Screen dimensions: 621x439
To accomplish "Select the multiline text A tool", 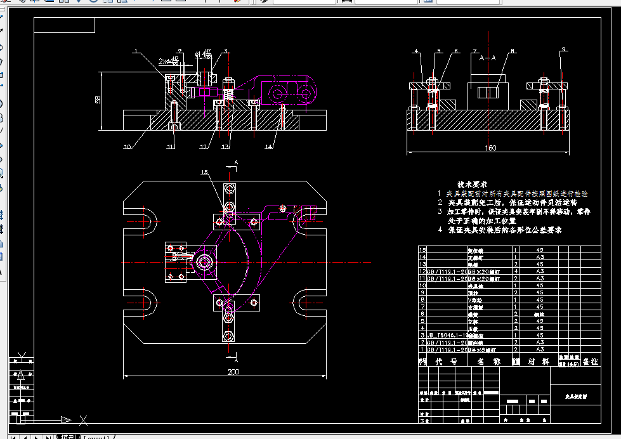I will [x=1, y=272].
